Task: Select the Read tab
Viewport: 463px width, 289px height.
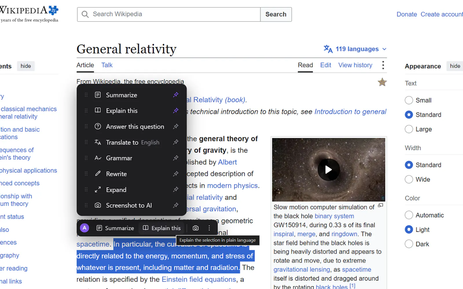Action: (x=305, y=65)
